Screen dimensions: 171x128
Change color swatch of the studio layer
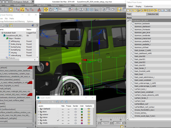tap(82, 120)
